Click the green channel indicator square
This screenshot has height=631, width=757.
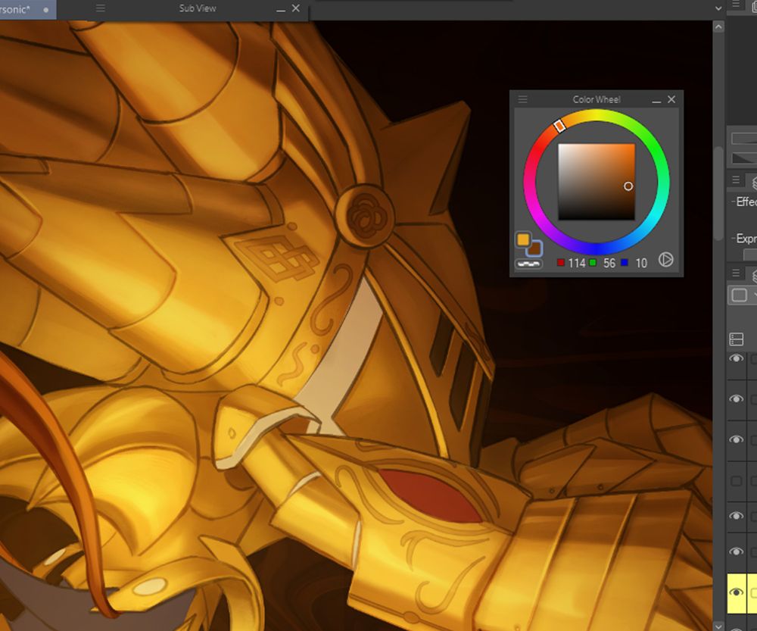(x=593, y=262)
